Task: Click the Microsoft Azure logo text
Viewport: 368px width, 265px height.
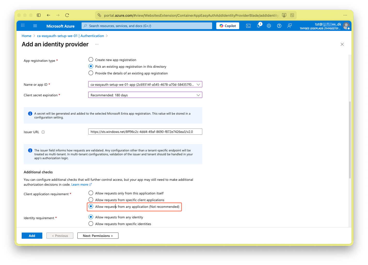Action: click(60, 26)
